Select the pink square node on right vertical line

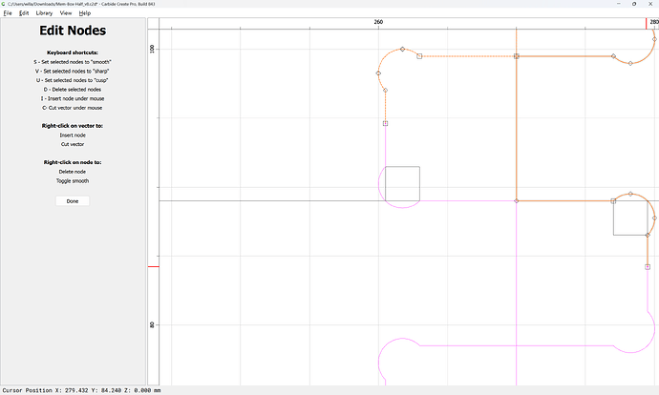pos(648,267)
